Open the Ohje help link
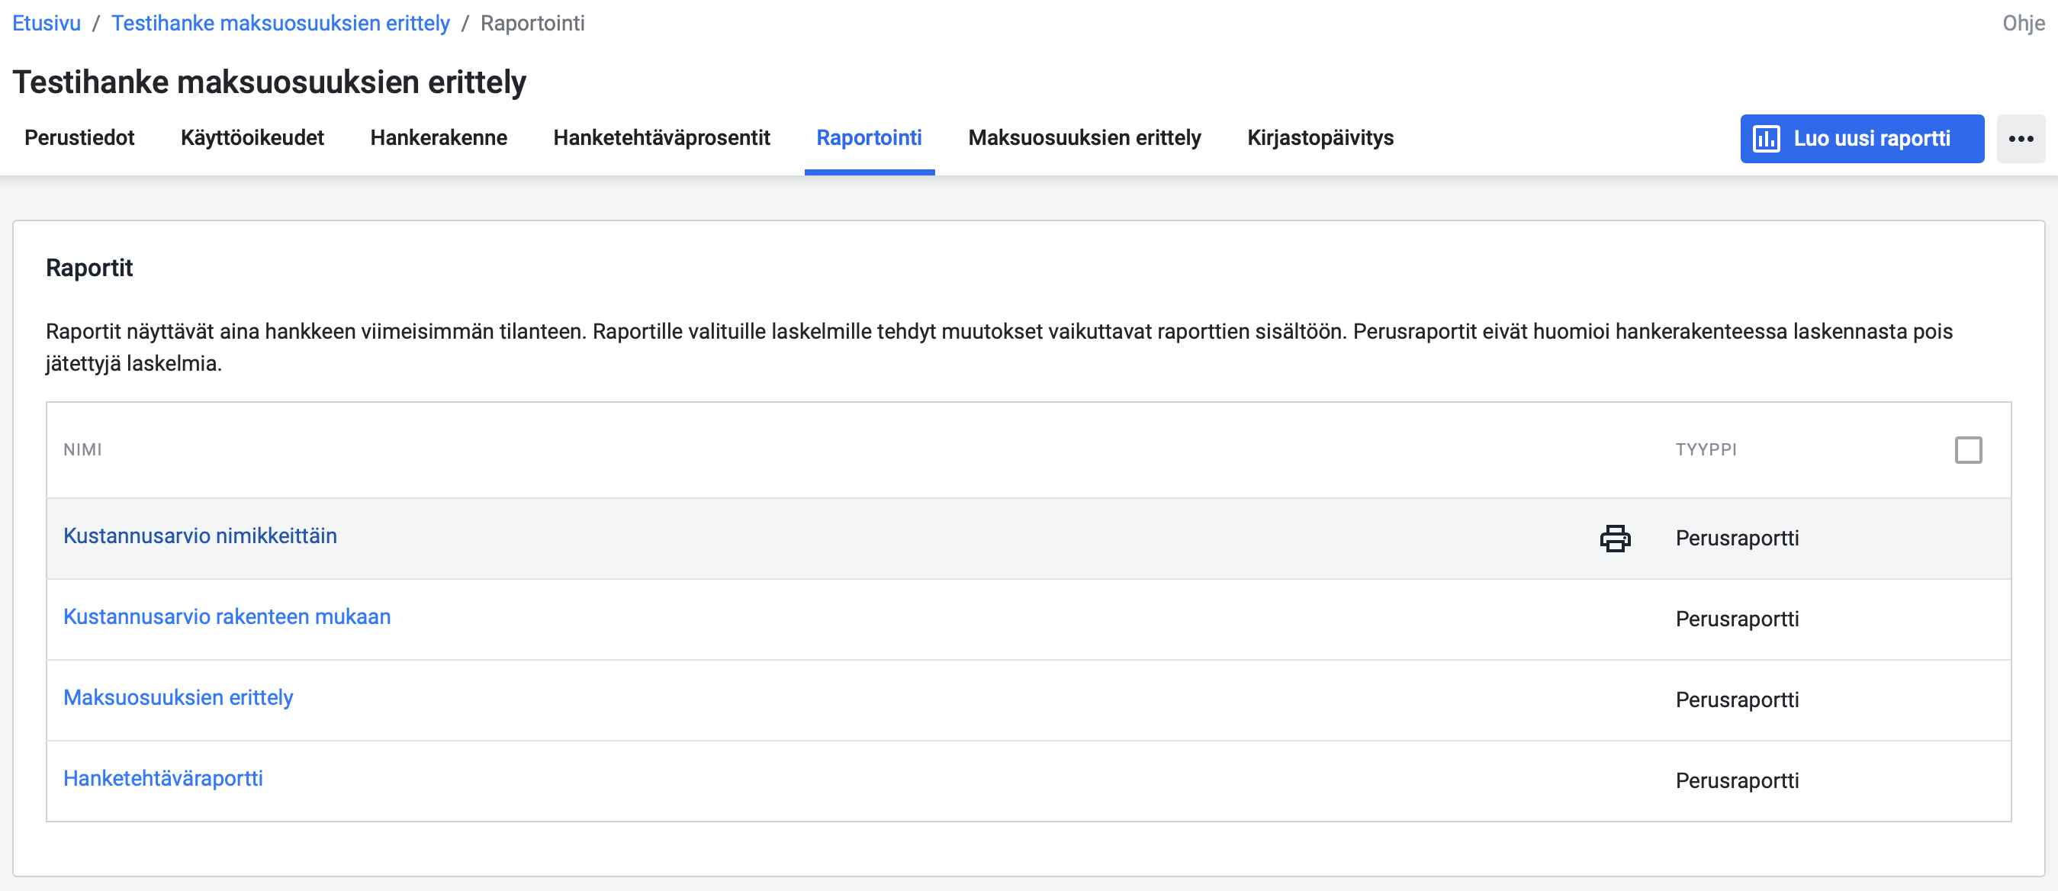 2023,23
